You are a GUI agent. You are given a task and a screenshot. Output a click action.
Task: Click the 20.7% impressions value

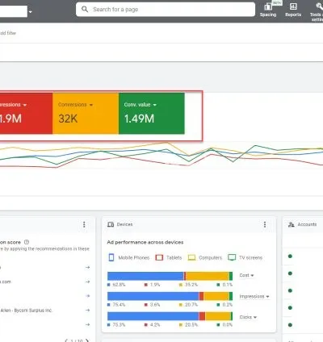coord(191,305)
